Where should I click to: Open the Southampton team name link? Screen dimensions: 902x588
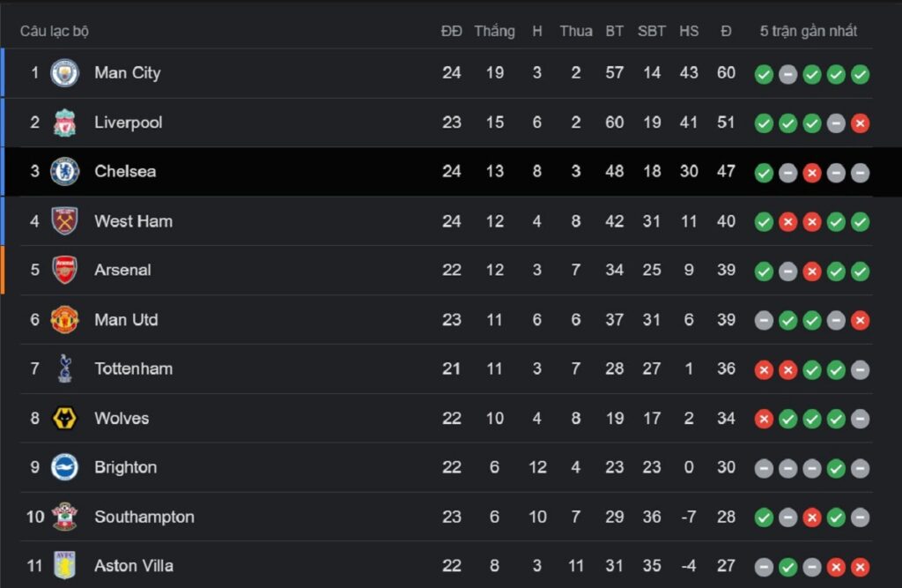tap(144, 517)
